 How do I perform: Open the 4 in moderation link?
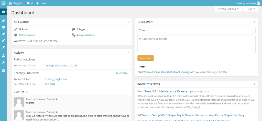pyautogui.click(x=86, y=35)
